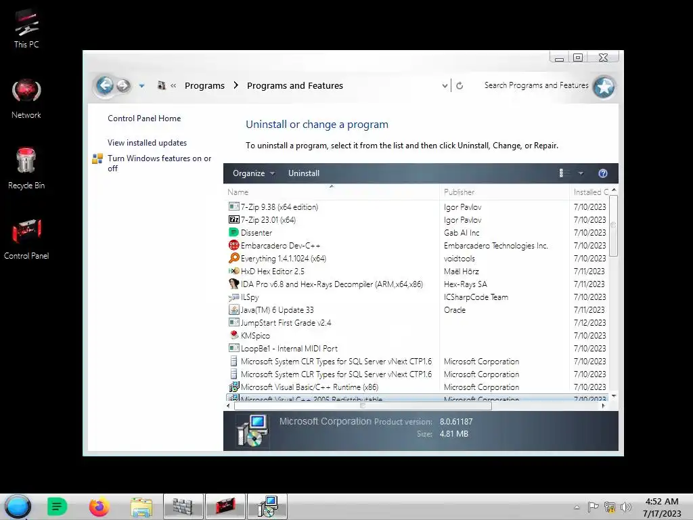Viewport: 693px width, 520px height.
Task: Click the vertical scrollbar down arrow
Action: [x=613, y=396]
